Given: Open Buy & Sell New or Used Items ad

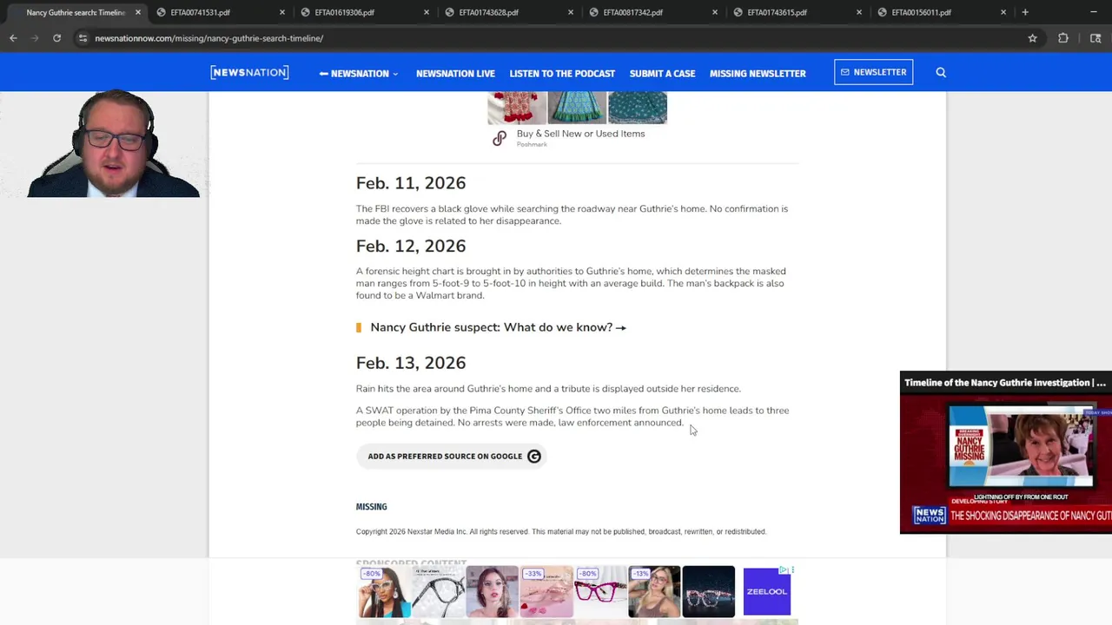Looking at the screenshot, I should coord(580,134).
